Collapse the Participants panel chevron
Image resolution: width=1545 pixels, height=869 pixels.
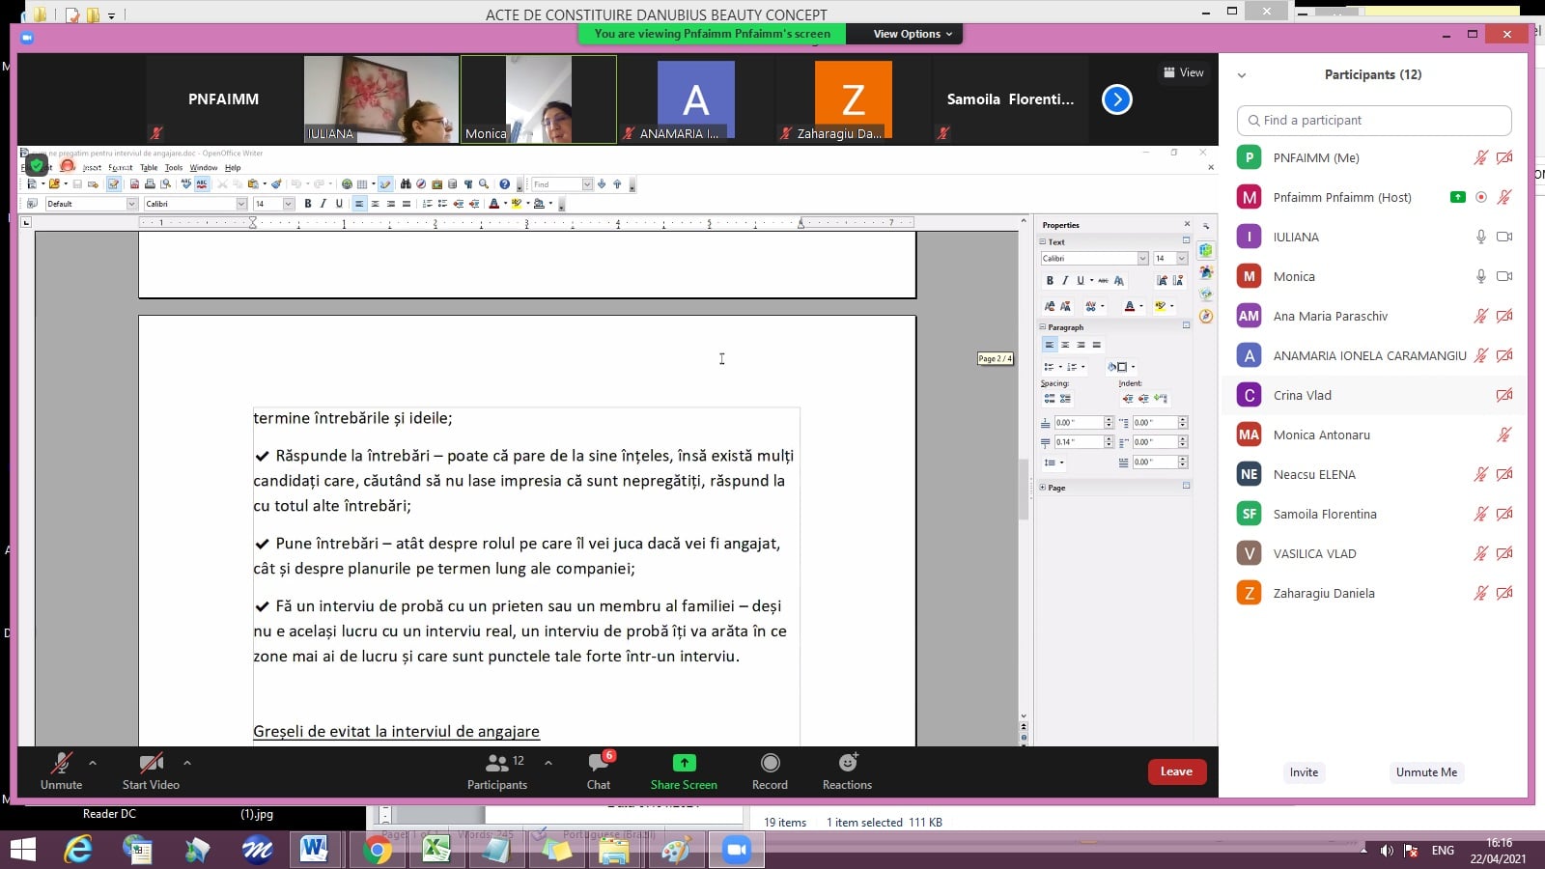1242,75
